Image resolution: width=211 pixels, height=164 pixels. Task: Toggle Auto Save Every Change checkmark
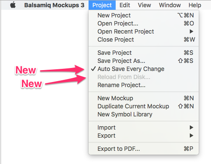click(94, 69)
